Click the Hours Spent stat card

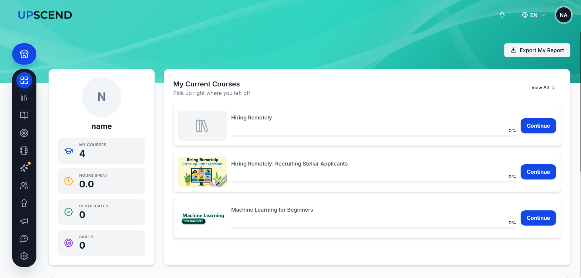(x=102, y=181)
